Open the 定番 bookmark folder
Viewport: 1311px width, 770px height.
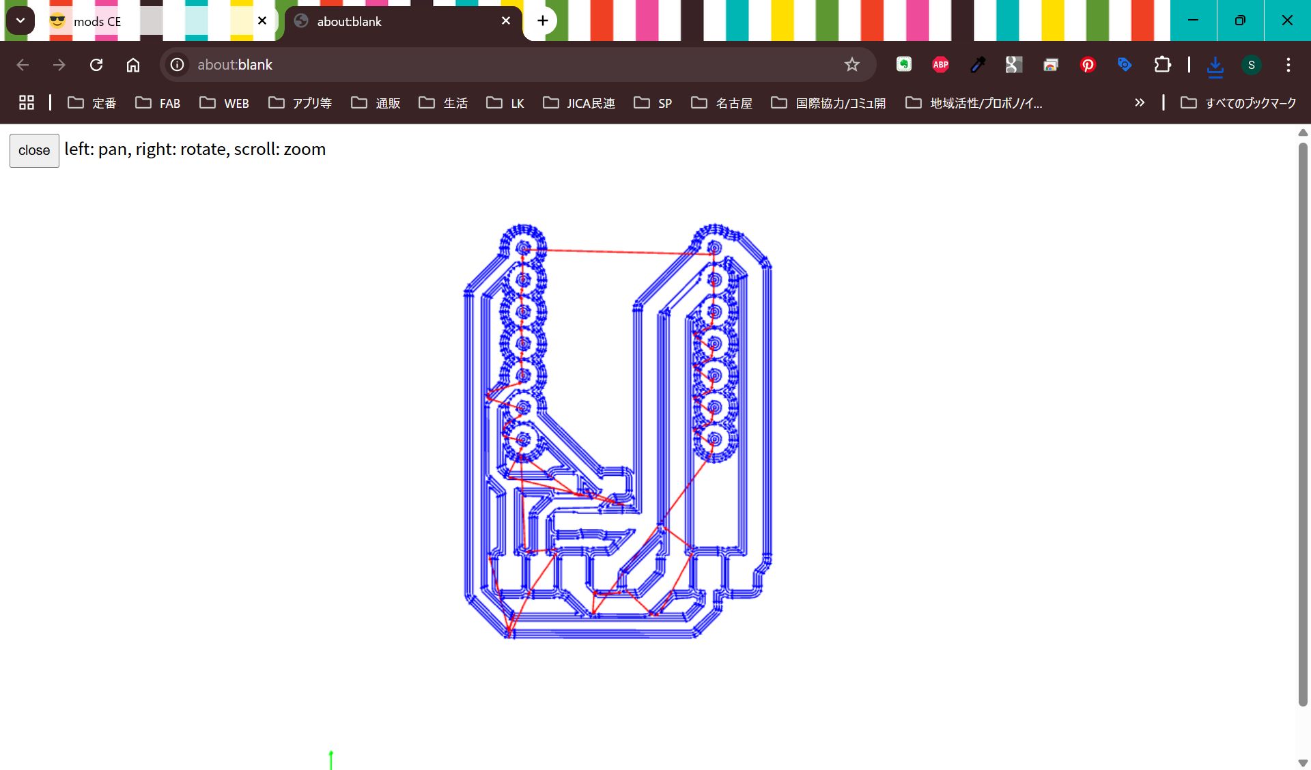click(x=92, y=103)
